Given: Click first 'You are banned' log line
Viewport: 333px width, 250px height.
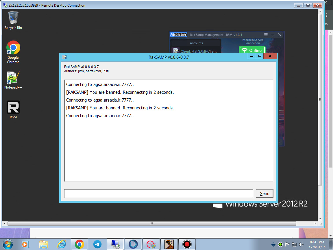Looking at the screenshot, I should (x=120, y=92).
